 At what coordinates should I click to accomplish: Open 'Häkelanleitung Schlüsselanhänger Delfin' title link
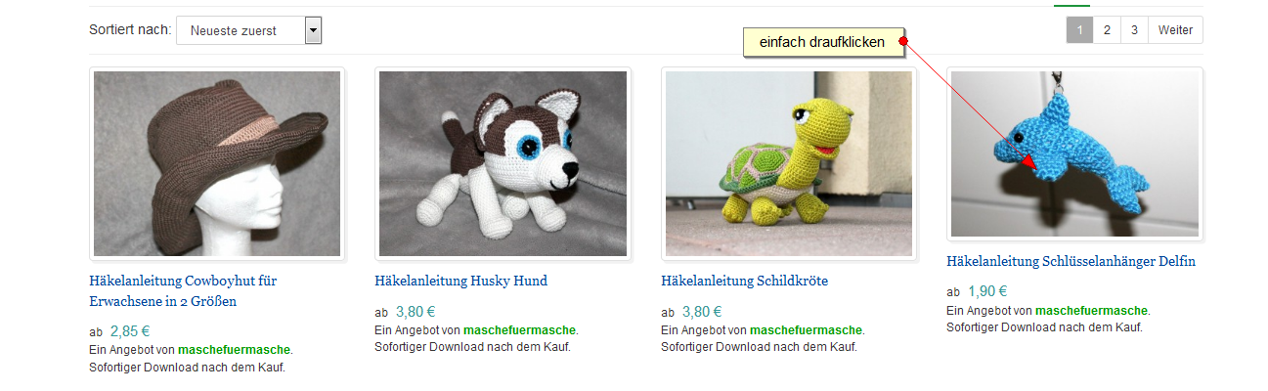click(x=1071, y=262)
